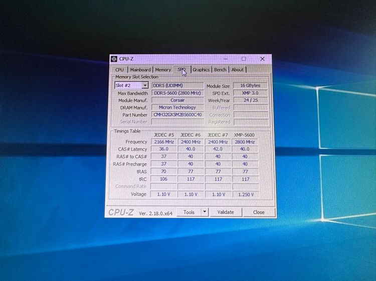Click the 70 tRAS cell
Screen dimensions: 376x281
(163, 171)
